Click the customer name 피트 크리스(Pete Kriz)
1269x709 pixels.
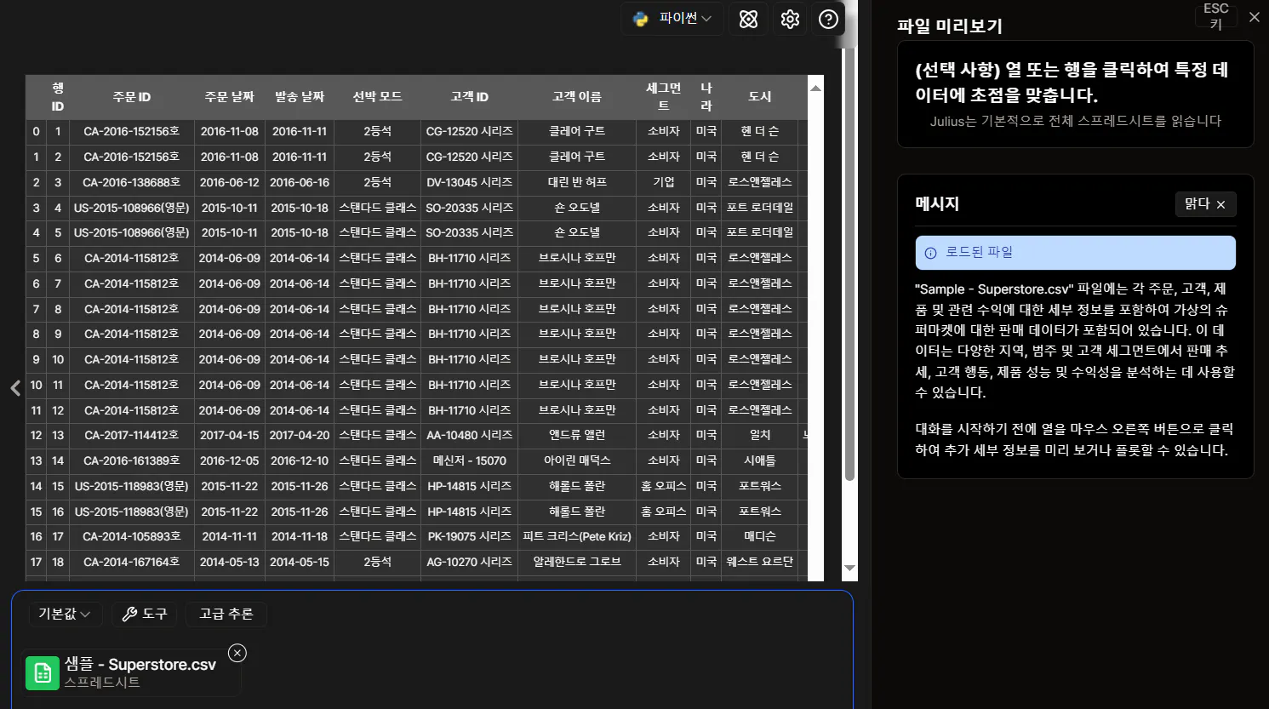[x=577, y=536]
